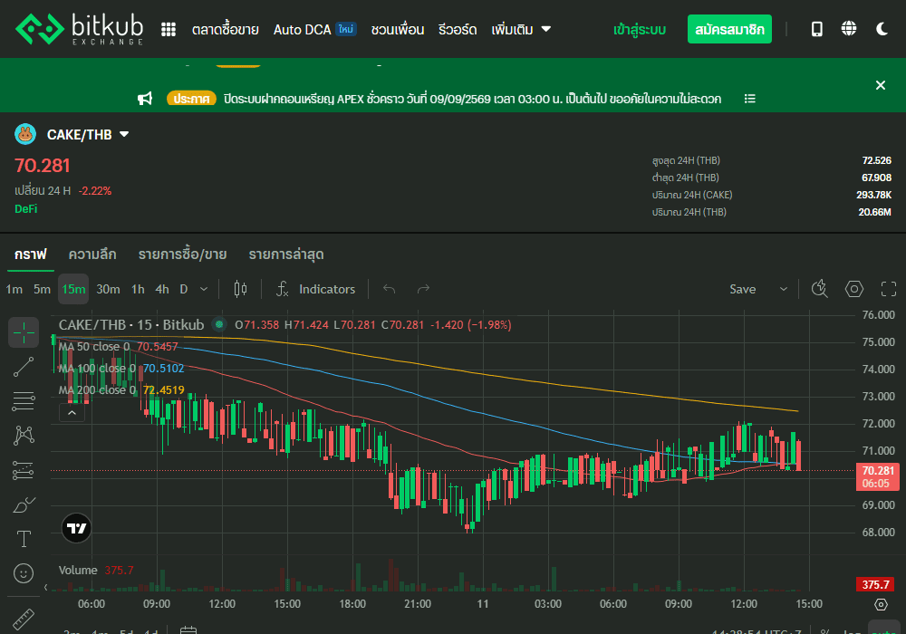Select the 1h timeframe
This screenshot has height=634, width=906.
pyautogui.click(x=138, y=289)
